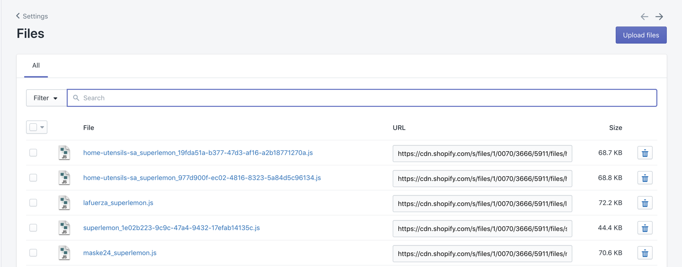Expand the select-all dropdown arrow
This screenshot has width=682, height=267.
click(42, 127)
